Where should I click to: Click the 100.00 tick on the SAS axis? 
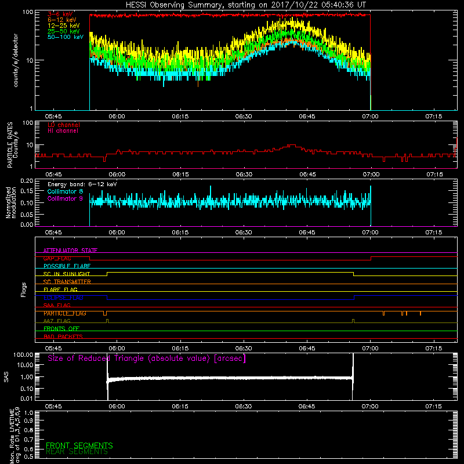[23, 355]
